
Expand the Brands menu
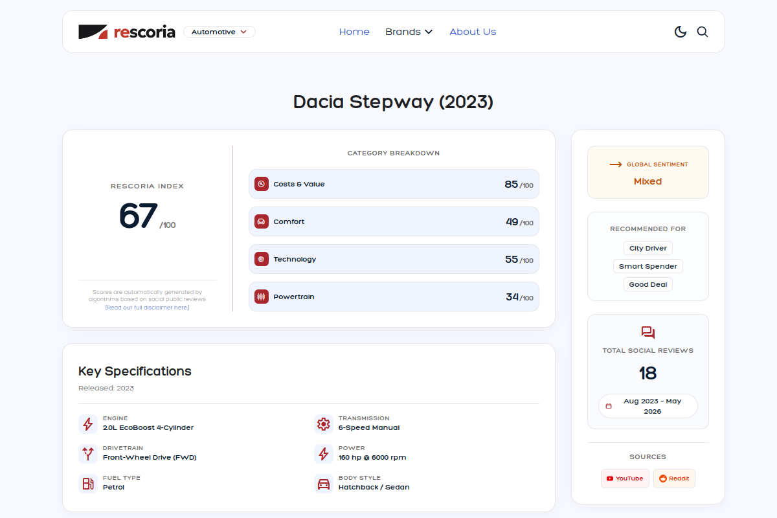[409, 32]
